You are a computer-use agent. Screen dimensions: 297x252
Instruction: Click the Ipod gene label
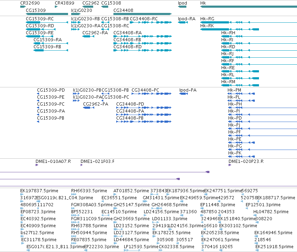(183, 3)
